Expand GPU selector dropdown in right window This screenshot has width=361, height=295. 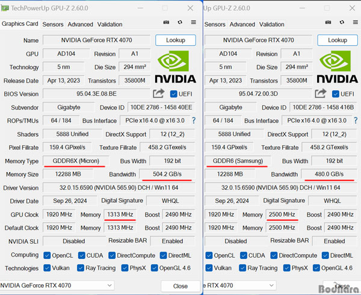point(271,285)
